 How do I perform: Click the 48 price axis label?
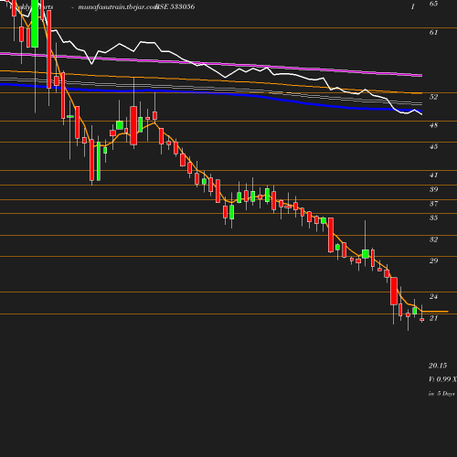pyautogui.click(x=433, y=125)
